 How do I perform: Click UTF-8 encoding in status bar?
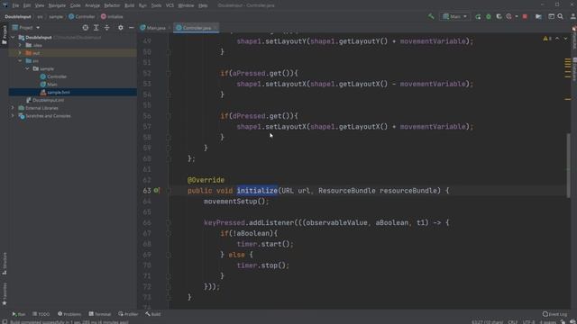point(528,322)
